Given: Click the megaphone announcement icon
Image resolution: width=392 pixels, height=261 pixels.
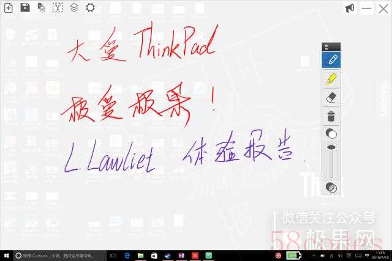Looking at the screenshot, I should pyautogui.click(x=350, y=8).
